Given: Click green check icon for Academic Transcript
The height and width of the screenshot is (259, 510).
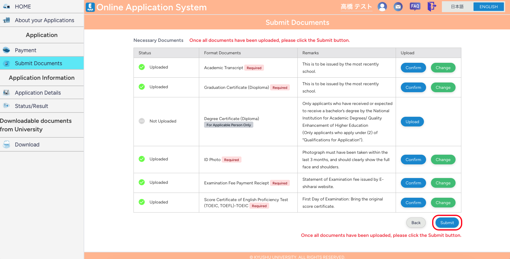Looking at the screenshot, I should pyautogui.click(x=142, y=67).
